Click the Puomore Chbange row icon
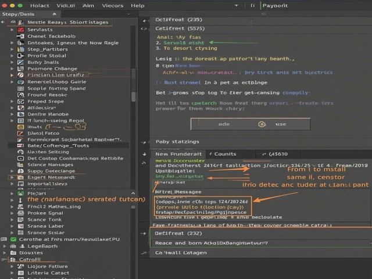Viewport: 372px width, 279px height. (21, 69)
